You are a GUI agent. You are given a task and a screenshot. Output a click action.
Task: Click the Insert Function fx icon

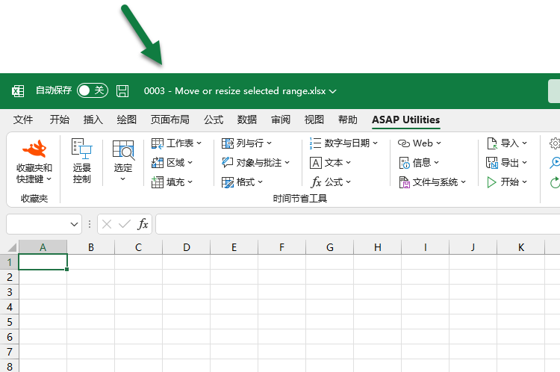(143, 224)
